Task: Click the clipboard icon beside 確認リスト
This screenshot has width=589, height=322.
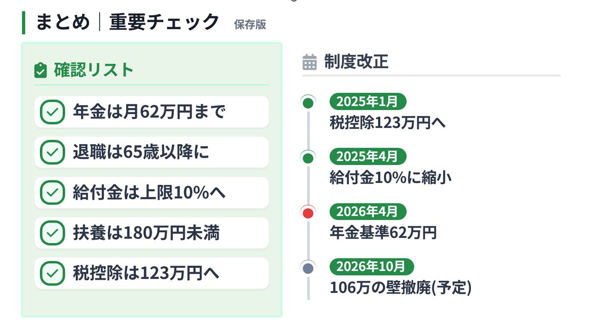Action: (40, 71)
